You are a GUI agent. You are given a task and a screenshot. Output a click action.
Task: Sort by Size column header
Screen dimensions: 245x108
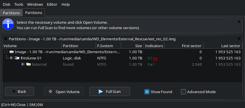(132, 46)
